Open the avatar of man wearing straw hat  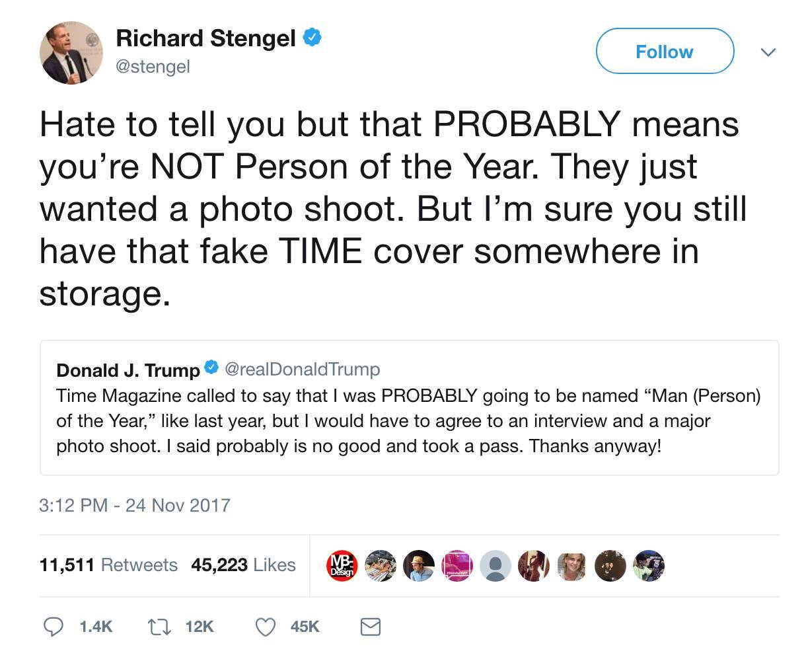419,565
